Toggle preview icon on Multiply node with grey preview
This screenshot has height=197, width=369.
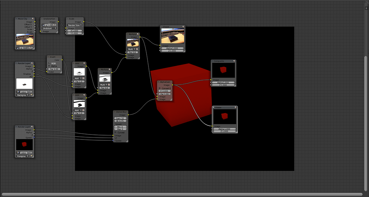(x=110, y=69)
